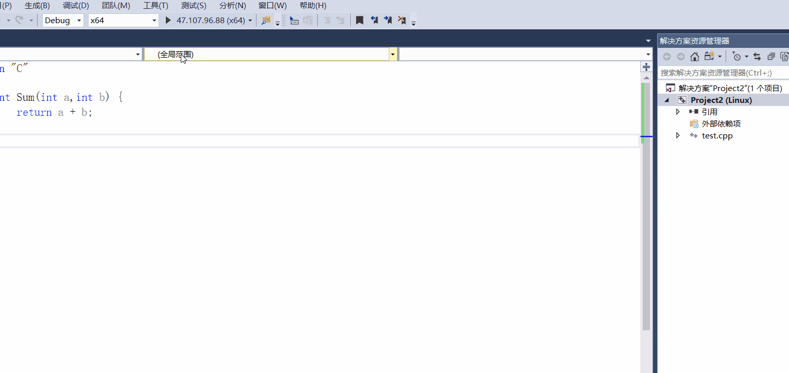Click the find in files folder icon
The image size is (789, 373).
pyautogui.click(x=266, y=21)
